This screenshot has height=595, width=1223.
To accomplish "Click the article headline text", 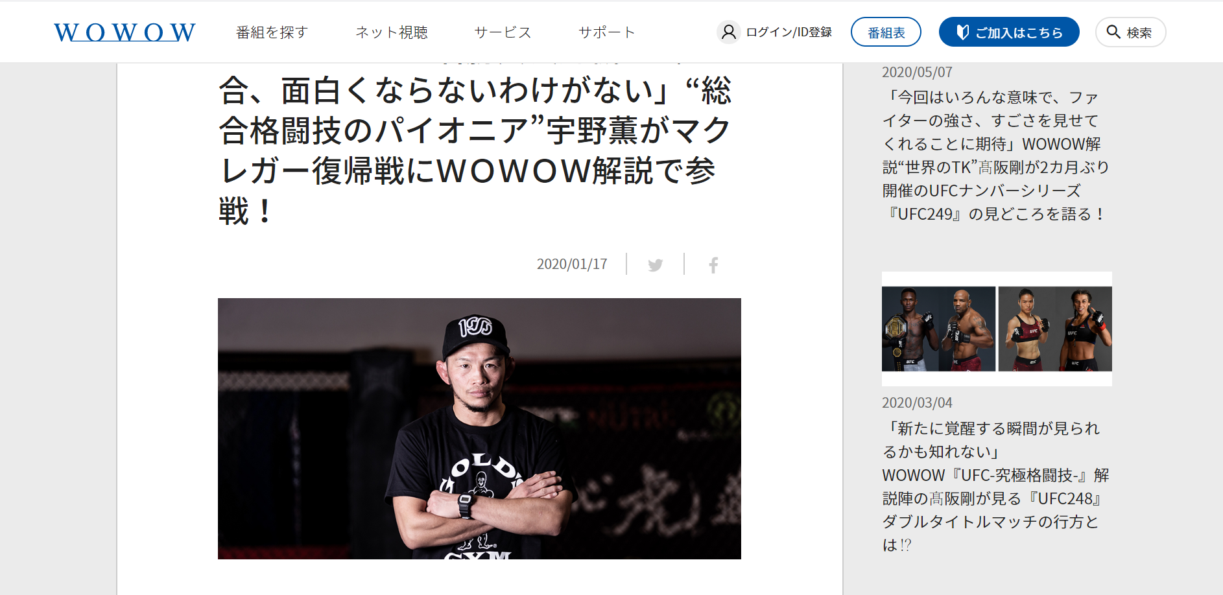I will (477, 150).
